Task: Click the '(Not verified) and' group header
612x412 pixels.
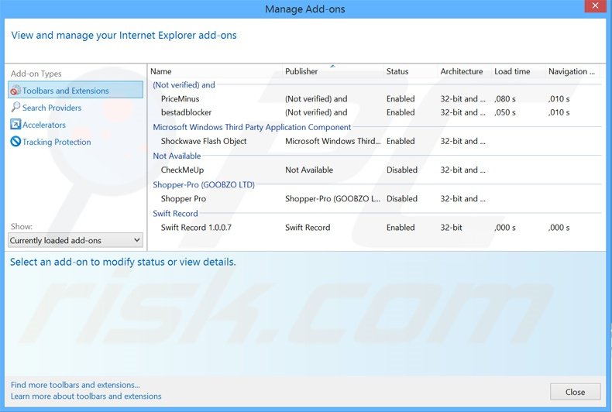Action: point(184,84)
